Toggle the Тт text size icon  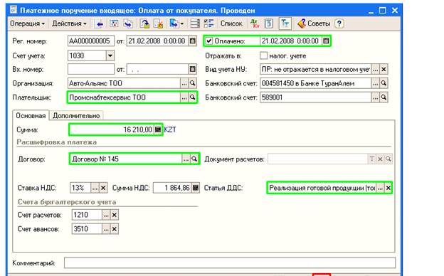285,23
